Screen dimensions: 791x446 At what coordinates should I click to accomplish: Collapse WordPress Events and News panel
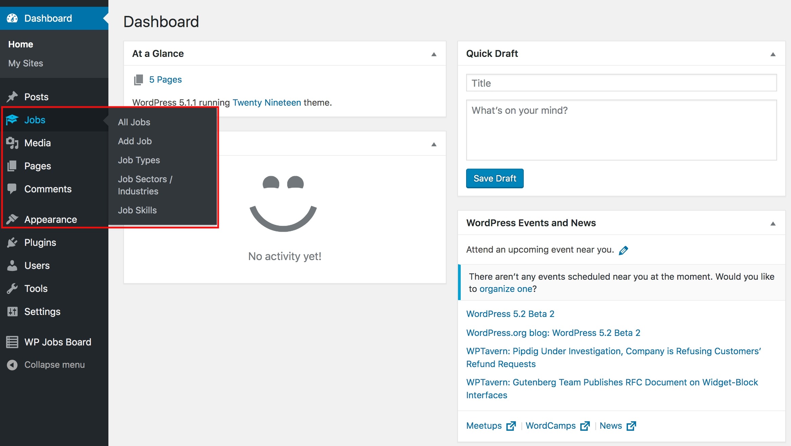pos(773,224)
